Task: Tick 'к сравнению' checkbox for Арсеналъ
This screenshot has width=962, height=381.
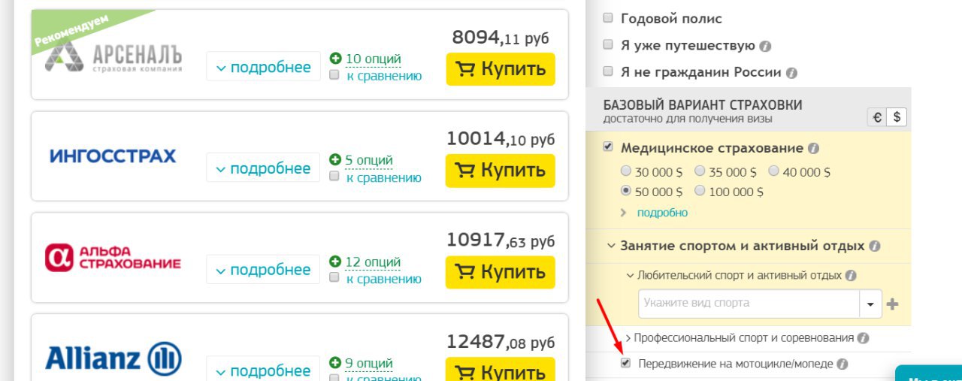Action: [x=334, y=75]
